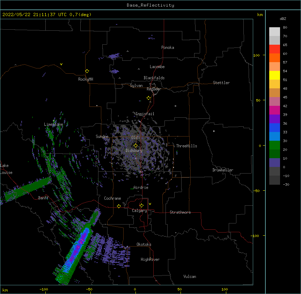Click the white plus marker west of Drumheller
The height and width of the screenshot is (294, 301).
point(214,131)
